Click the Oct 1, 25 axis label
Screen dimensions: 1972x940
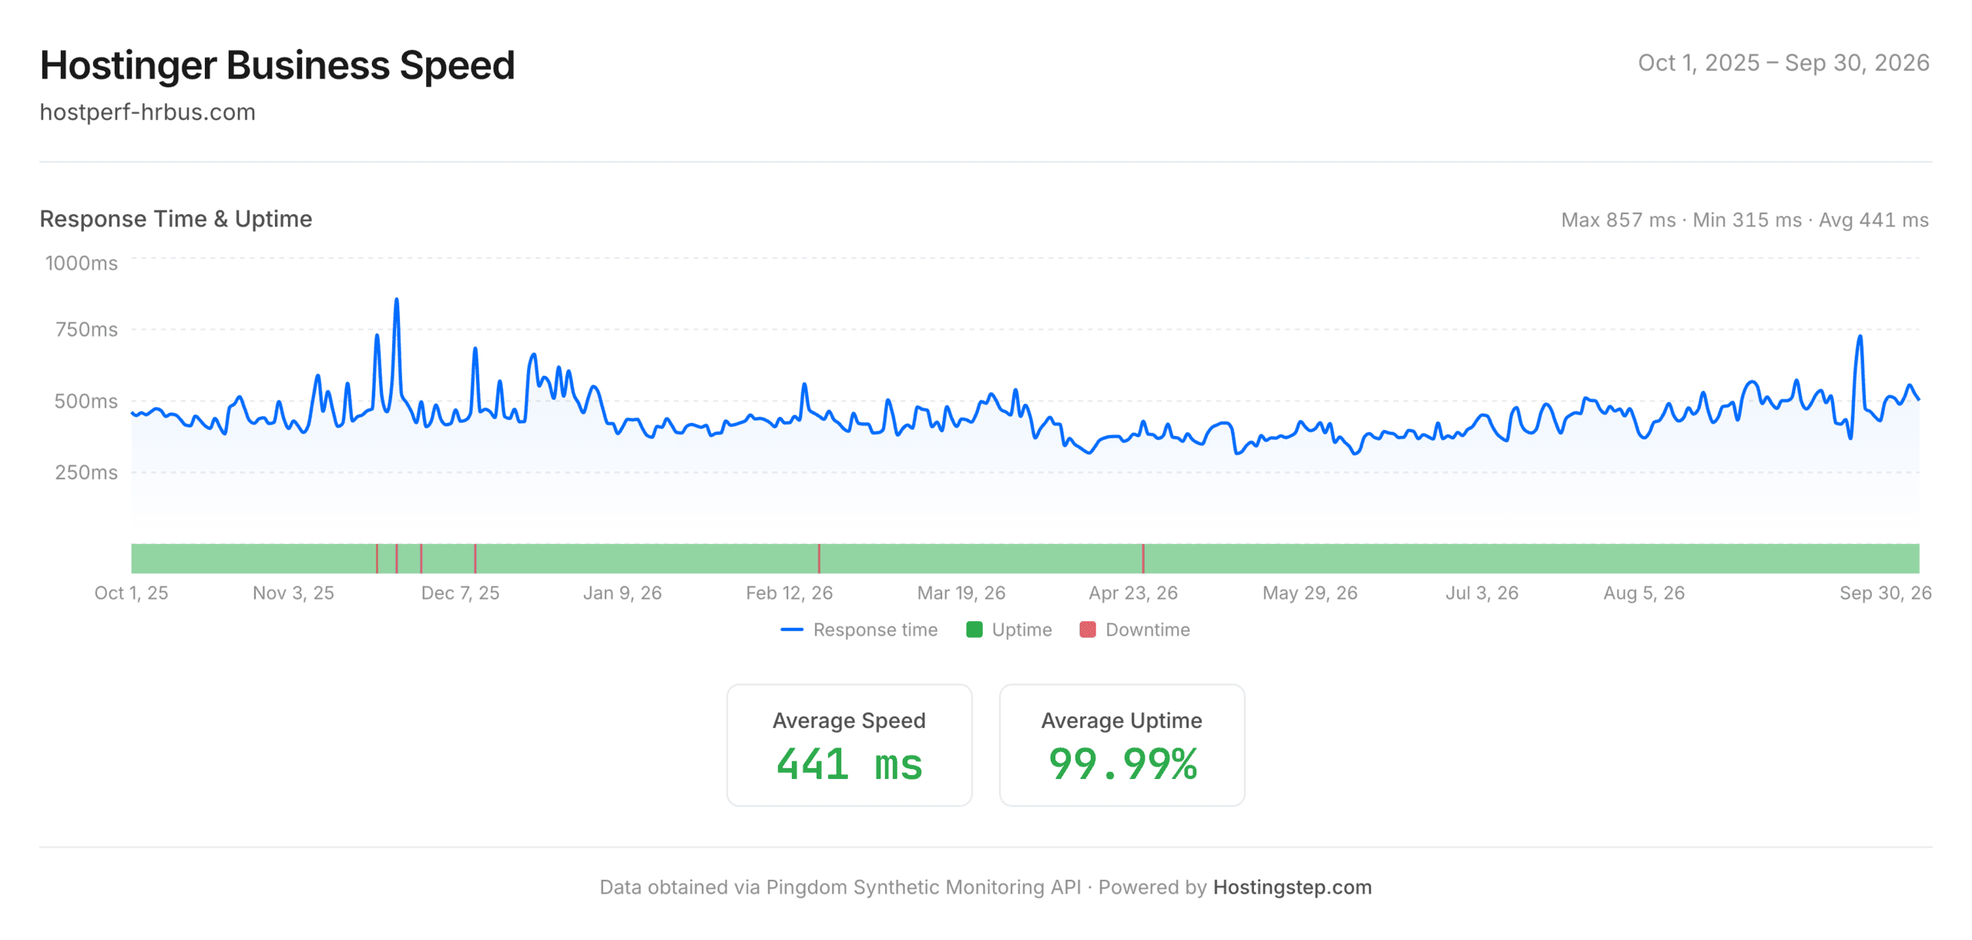coord(131,593)
